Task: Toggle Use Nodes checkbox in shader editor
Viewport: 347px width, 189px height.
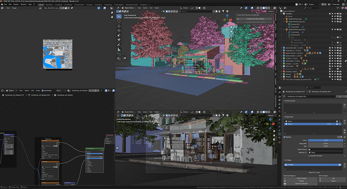Action: (42, 91)
